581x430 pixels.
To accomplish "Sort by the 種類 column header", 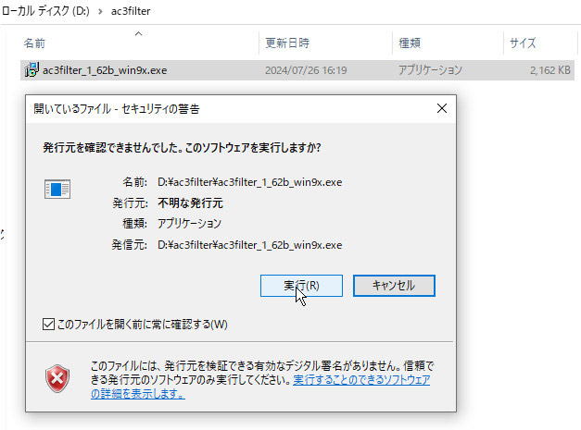I will coord(410,43).
